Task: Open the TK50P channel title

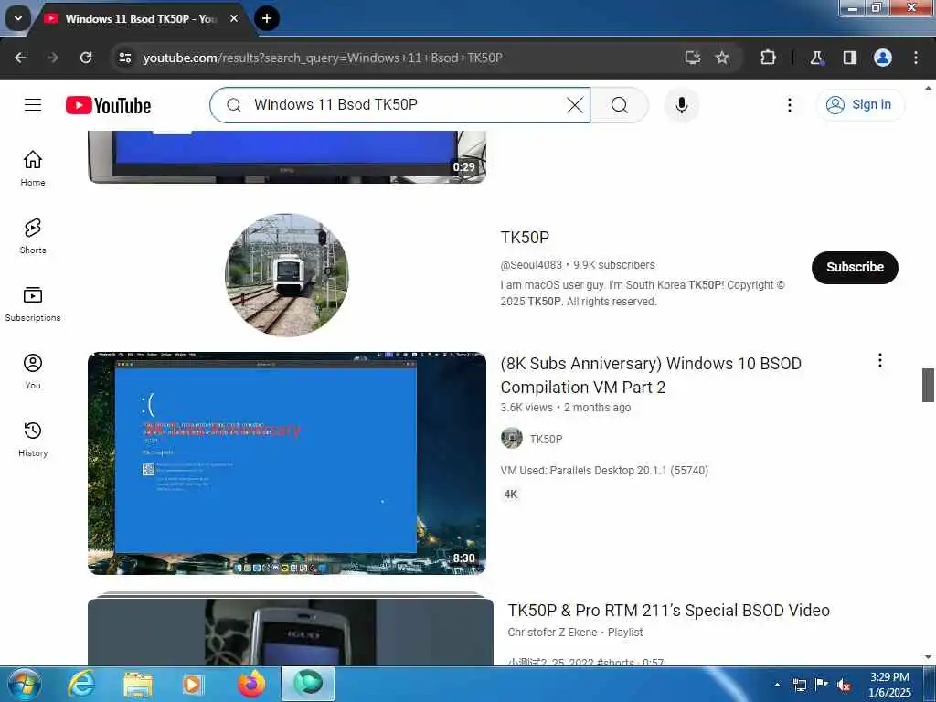Action: tap(525, 238)
